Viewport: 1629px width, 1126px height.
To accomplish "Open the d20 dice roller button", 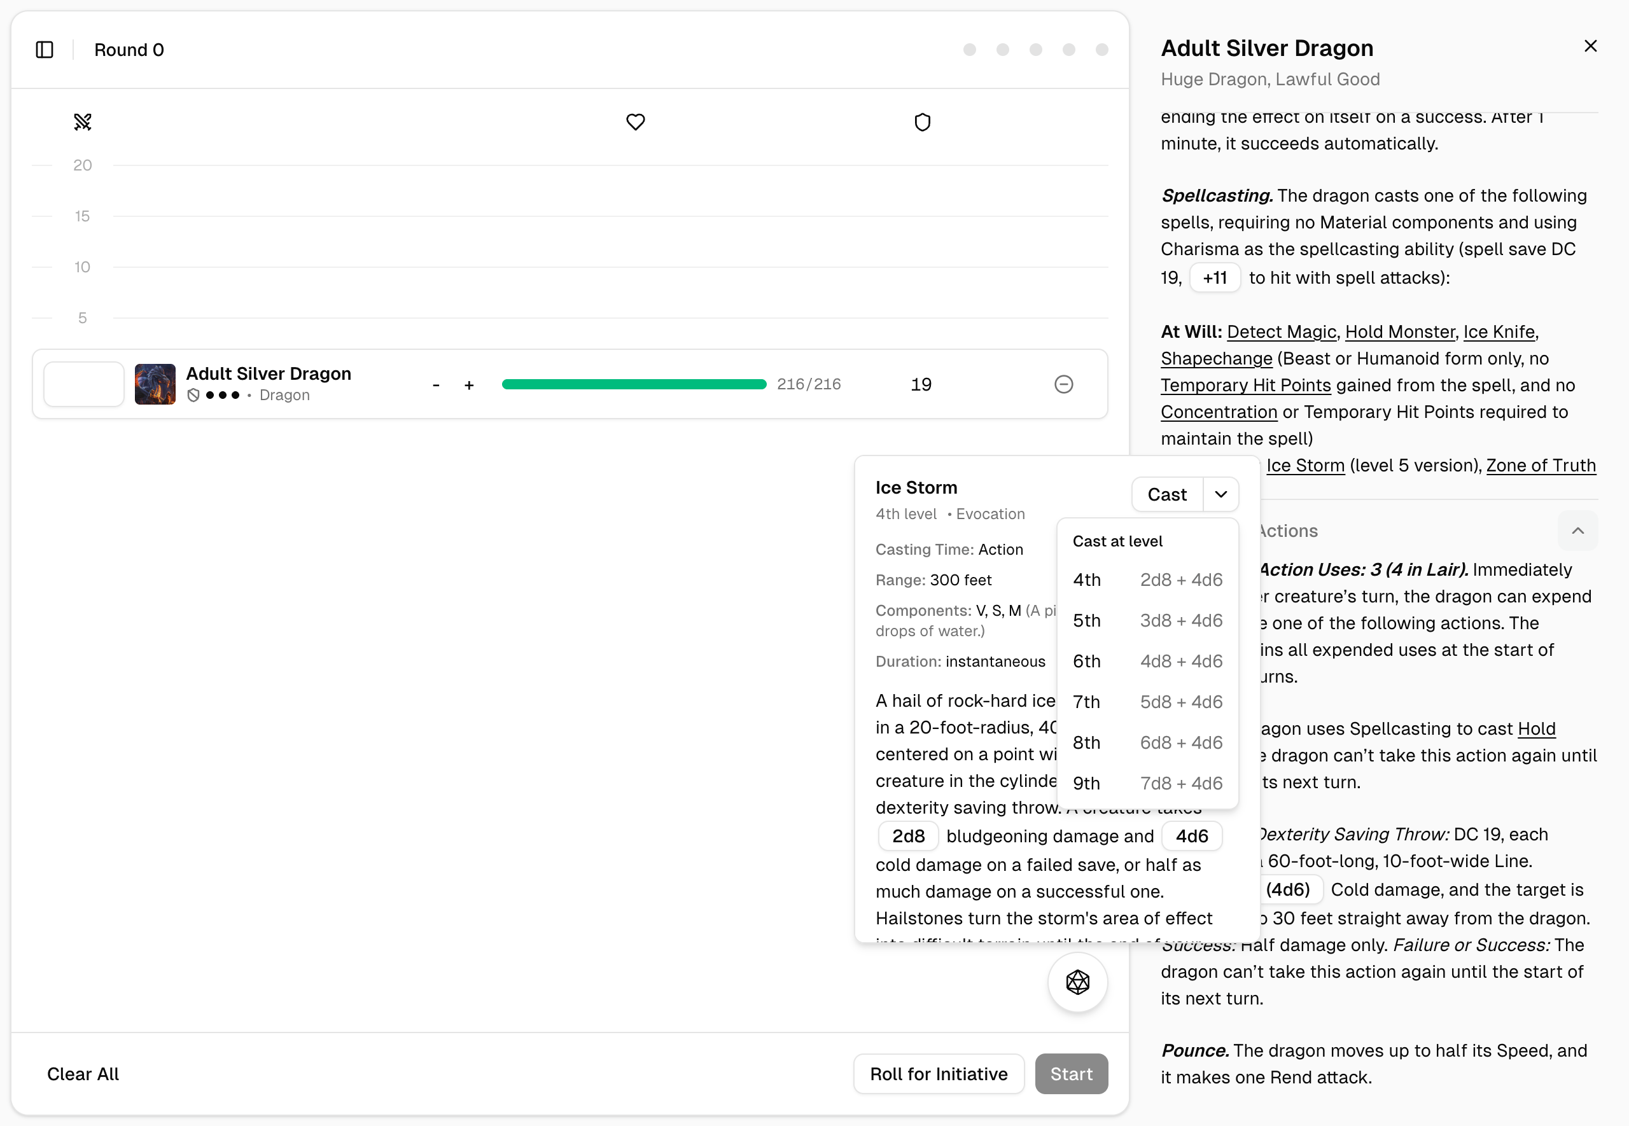I will [1077, 982].
